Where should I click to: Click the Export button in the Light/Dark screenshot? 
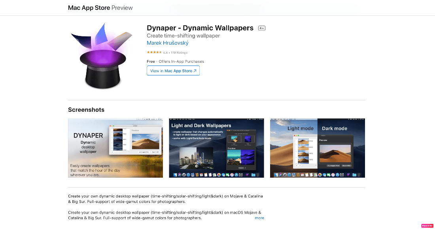(241, 168)
